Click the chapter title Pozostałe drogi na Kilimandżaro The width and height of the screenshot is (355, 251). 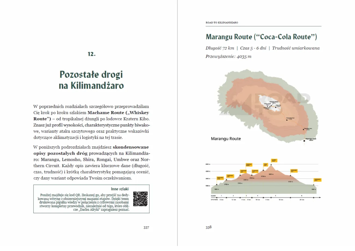(91, 80)
